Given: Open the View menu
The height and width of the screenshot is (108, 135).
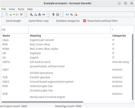Looking at the screenshot, I should (12, 9).
